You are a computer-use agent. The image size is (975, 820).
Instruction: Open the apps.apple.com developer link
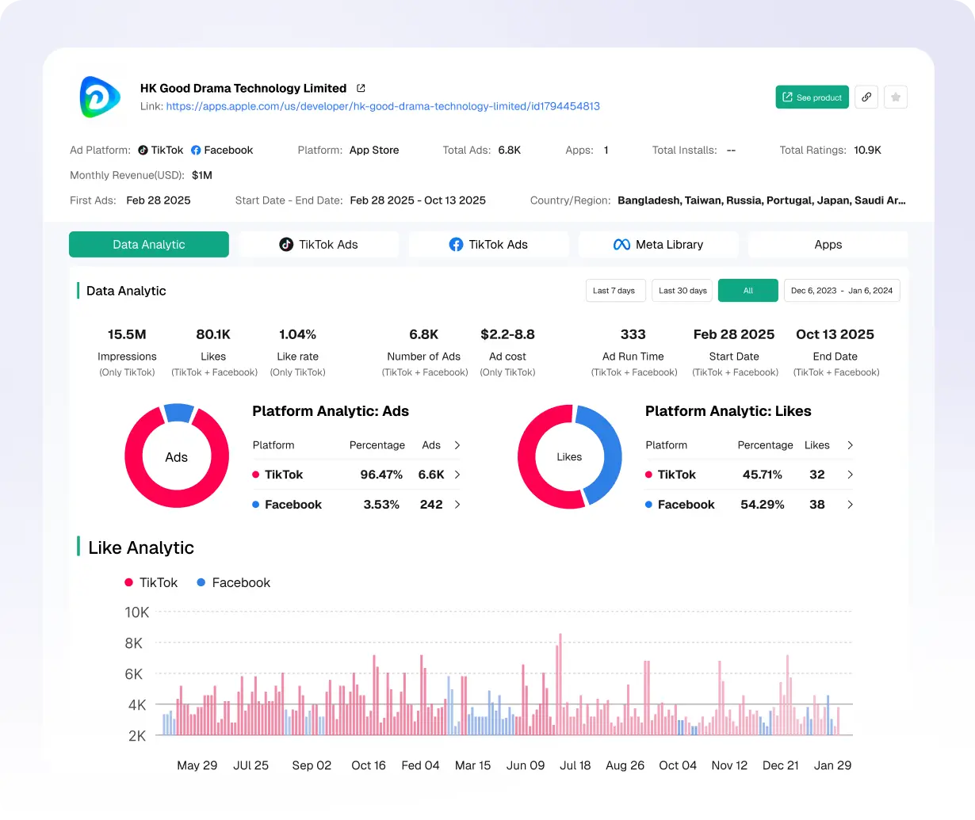pos(381,105)
